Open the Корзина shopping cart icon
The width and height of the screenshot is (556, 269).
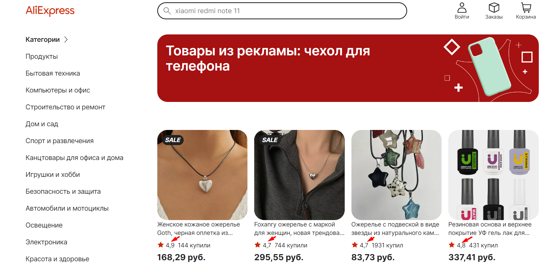coord(526,8)
